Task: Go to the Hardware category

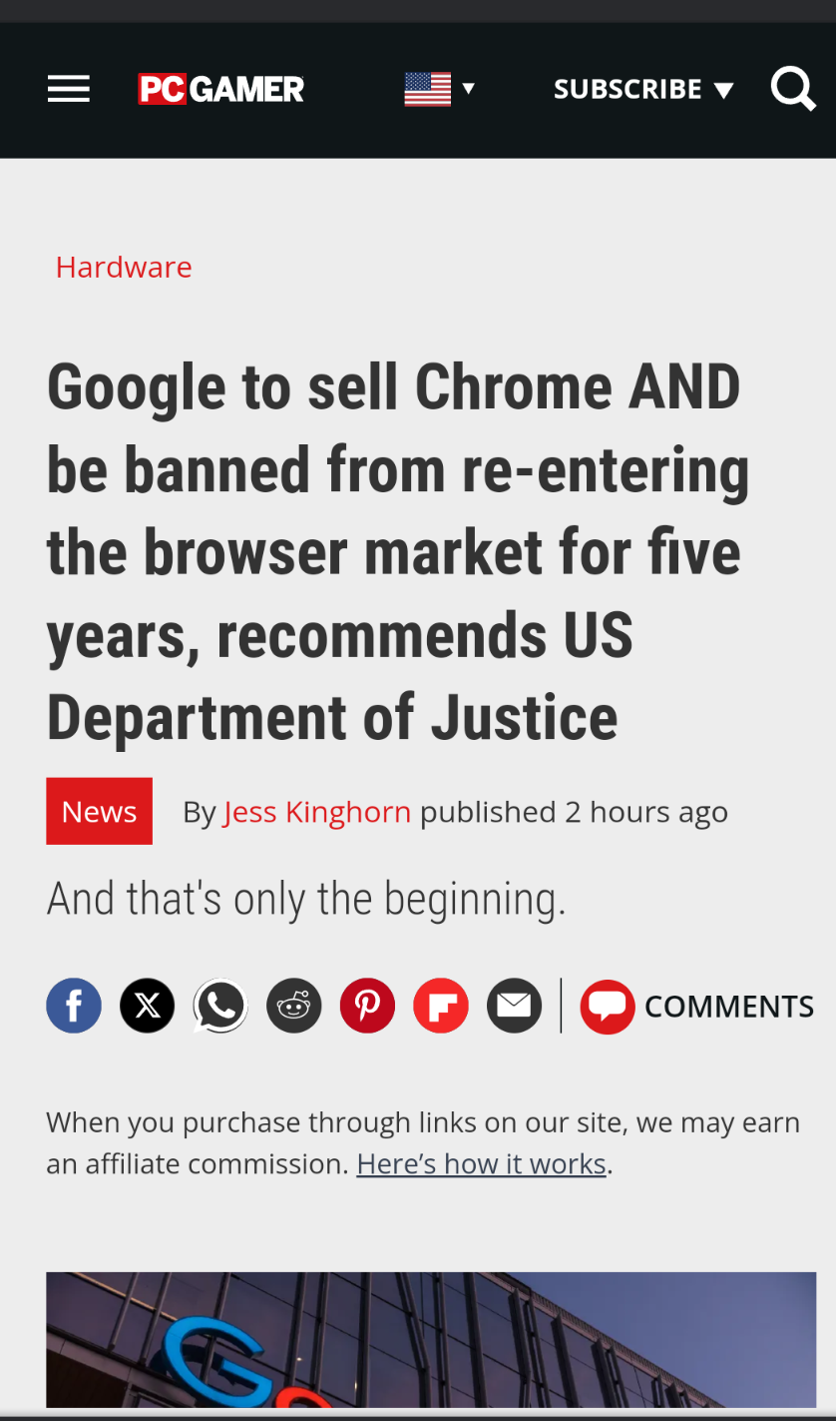Action: 124,267
